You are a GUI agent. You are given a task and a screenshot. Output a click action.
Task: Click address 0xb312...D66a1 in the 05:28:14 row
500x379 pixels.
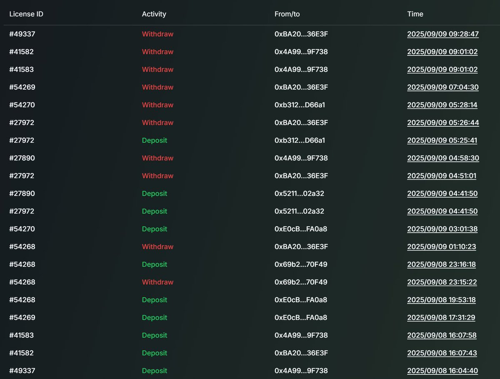click(300, 105)
